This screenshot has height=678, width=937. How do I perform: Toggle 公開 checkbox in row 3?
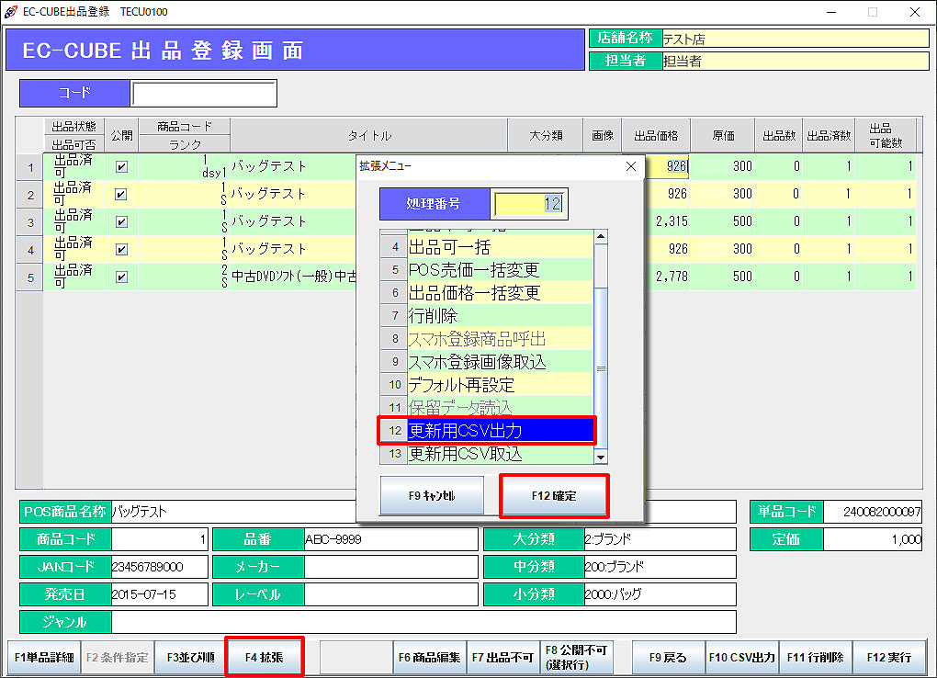coord(121,221)
